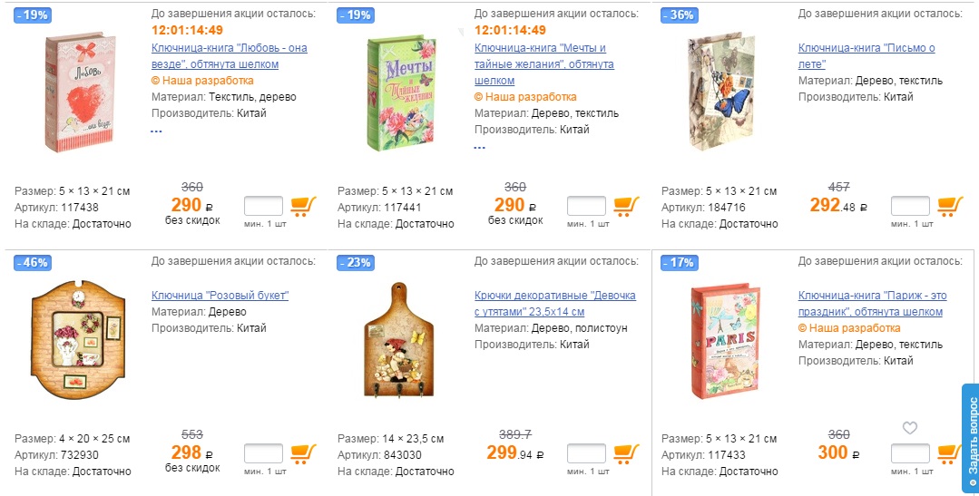Image resolution: width=979 pixels, height=496 pixels.
Task: Click quantity field for "Любовь - она везде"
Action: 263,207
